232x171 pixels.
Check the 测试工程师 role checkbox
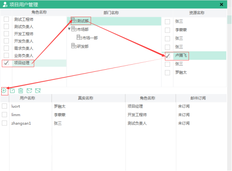6,19
